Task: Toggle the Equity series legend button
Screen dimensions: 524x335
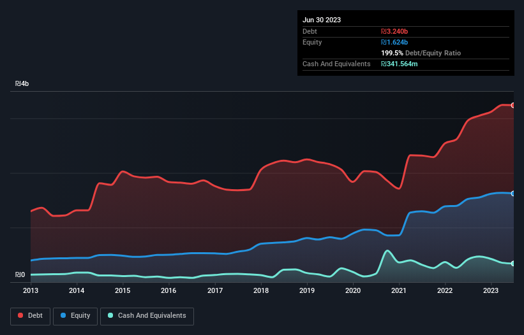Action: (75, 316)
